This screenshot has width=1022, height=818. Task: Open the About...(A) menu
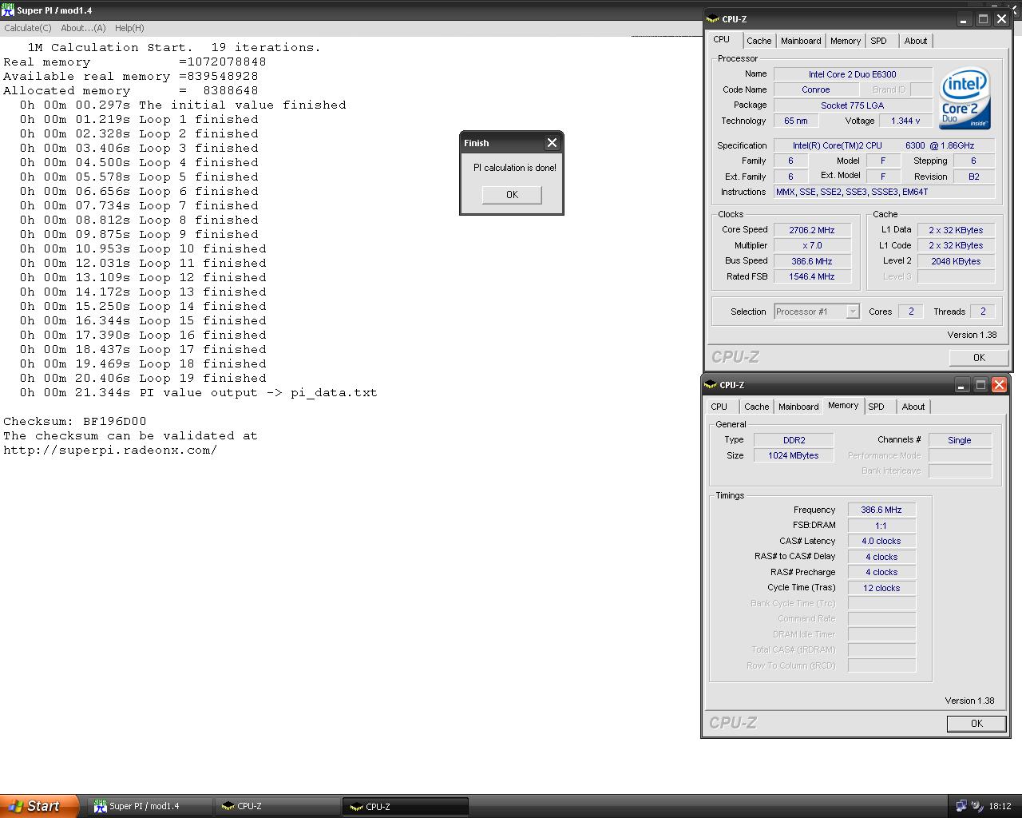click(83, 28)
